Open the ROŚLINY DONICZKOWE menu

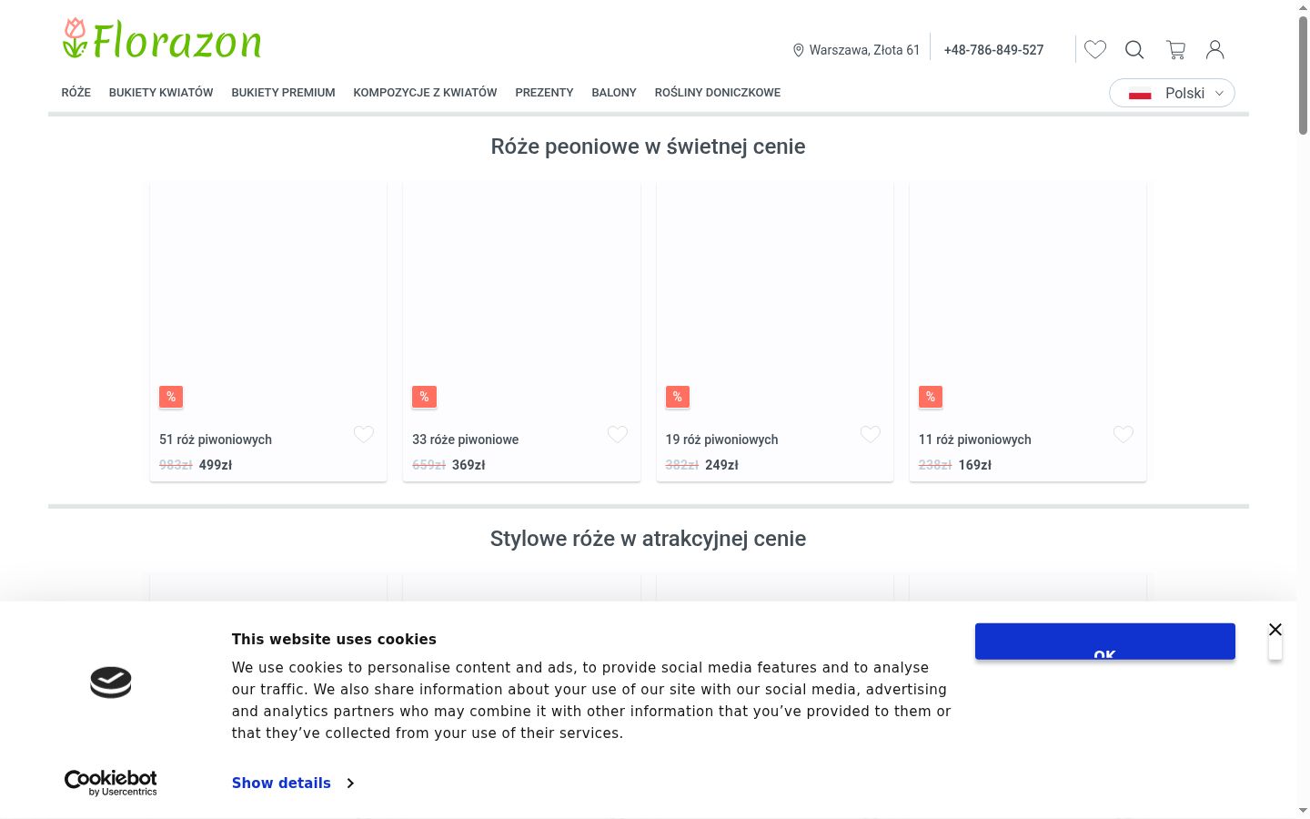718,93
